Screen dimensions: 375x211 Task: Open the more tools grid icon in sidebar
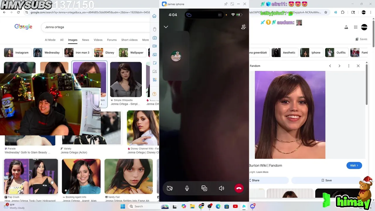click(x=155, y=80)
